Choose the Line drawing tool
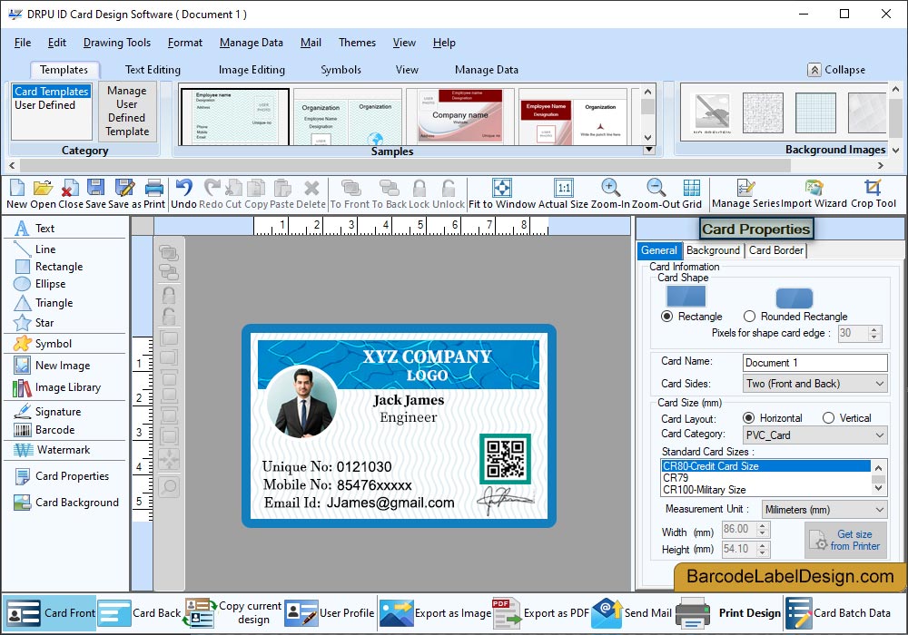908x635 pixels. click(35, 249)
